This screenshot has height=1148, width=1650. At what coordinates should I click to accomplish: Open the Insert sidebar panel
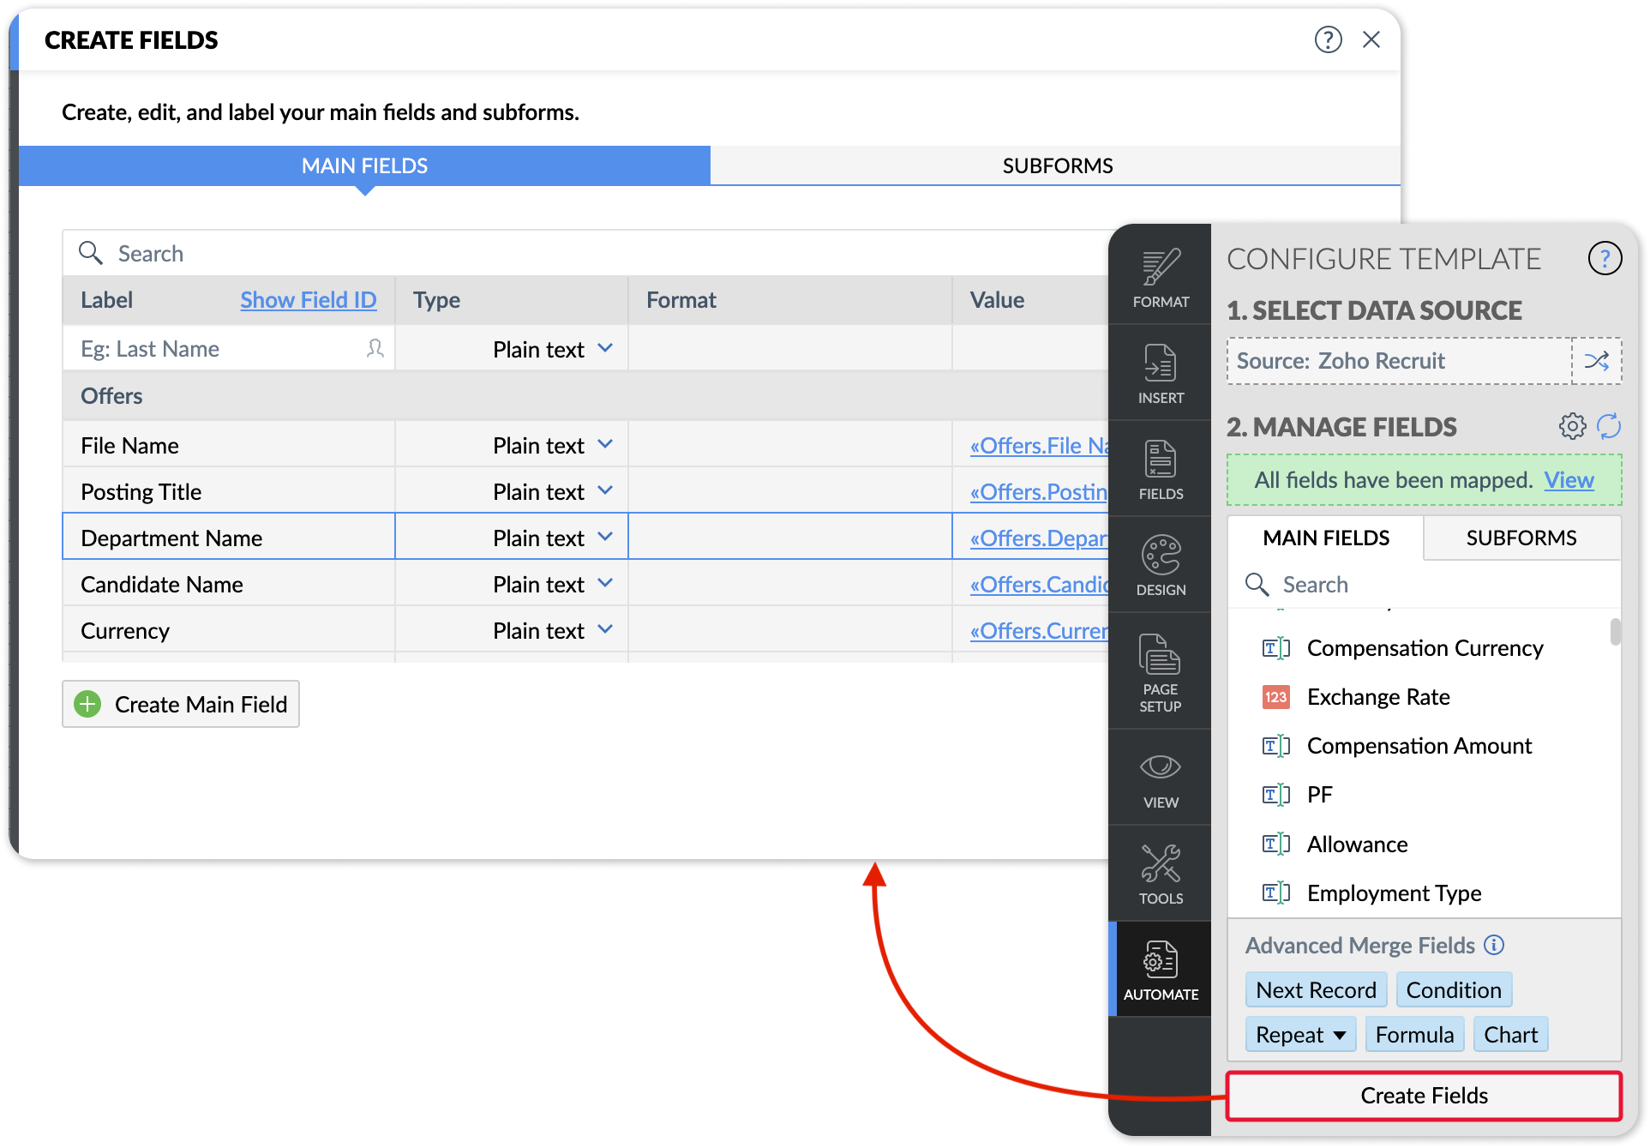coord(1160,374)
